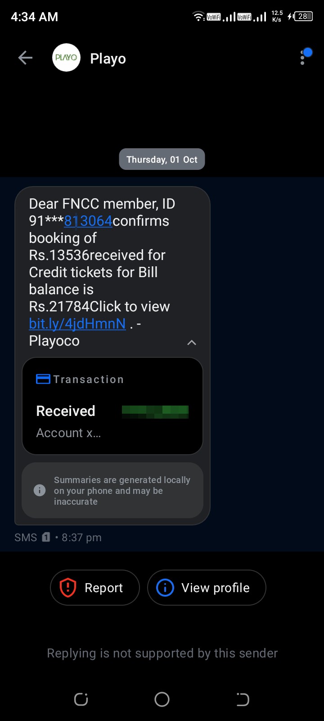Image resolution: width=324 pixels, height=721 pixels.
Task: Tap the system back navigation button
Action: 243,699
